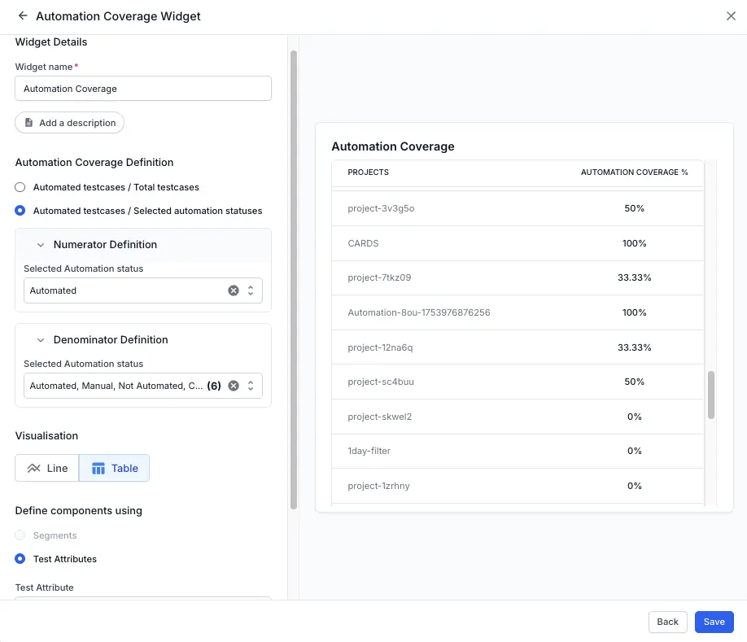
Task: Switch visualisation to Table
Action: 115,469
